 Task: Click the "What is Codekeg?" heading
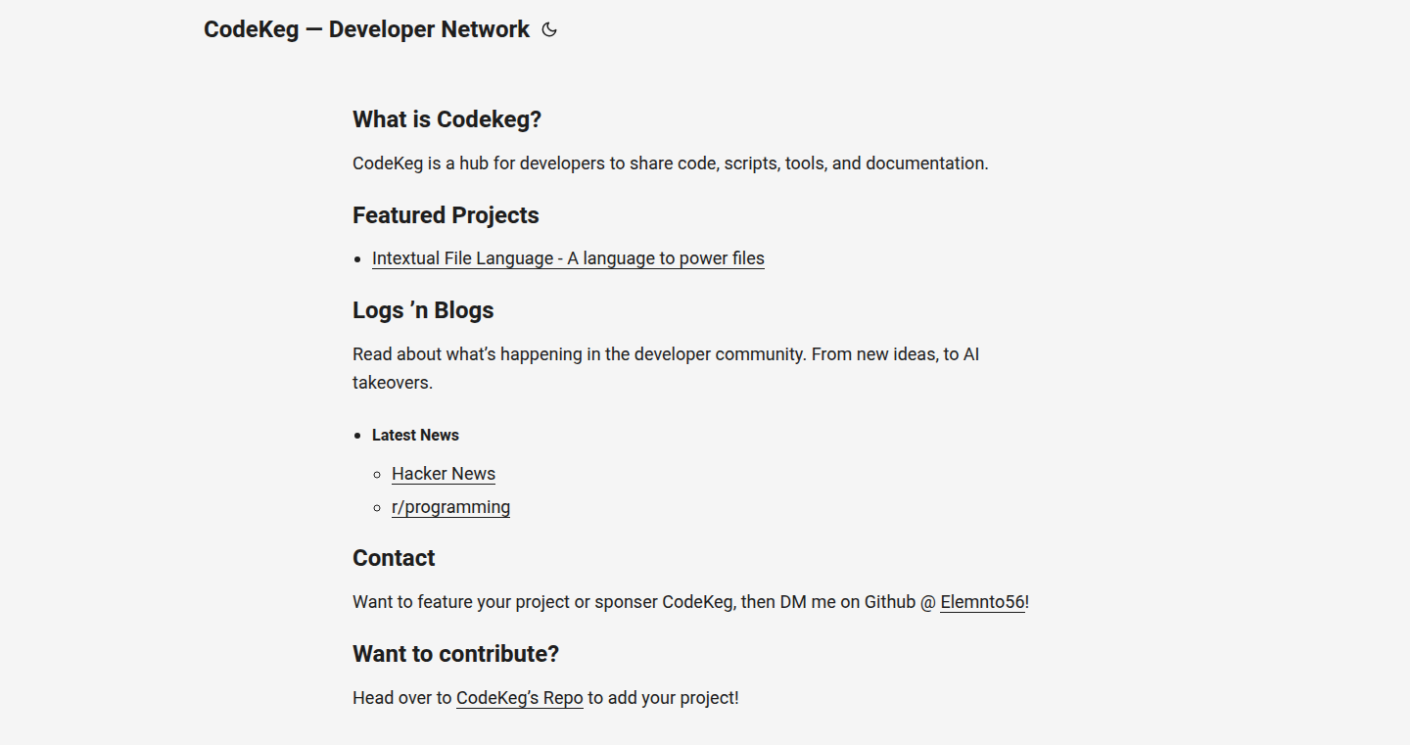pos(446,119)
